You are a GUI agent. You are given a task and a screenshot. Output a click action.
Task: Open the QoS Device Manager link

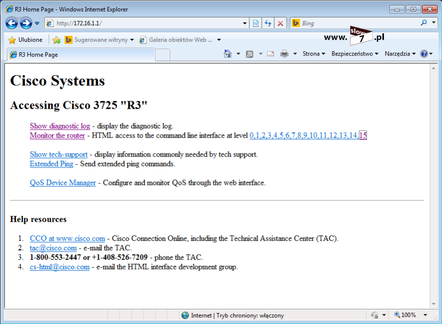pos(63,183)
